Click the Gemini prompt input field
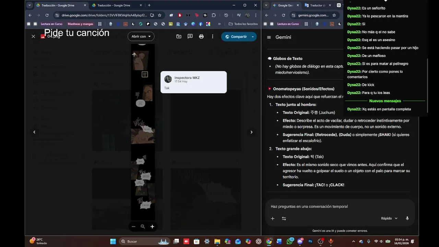 [340, 207]
